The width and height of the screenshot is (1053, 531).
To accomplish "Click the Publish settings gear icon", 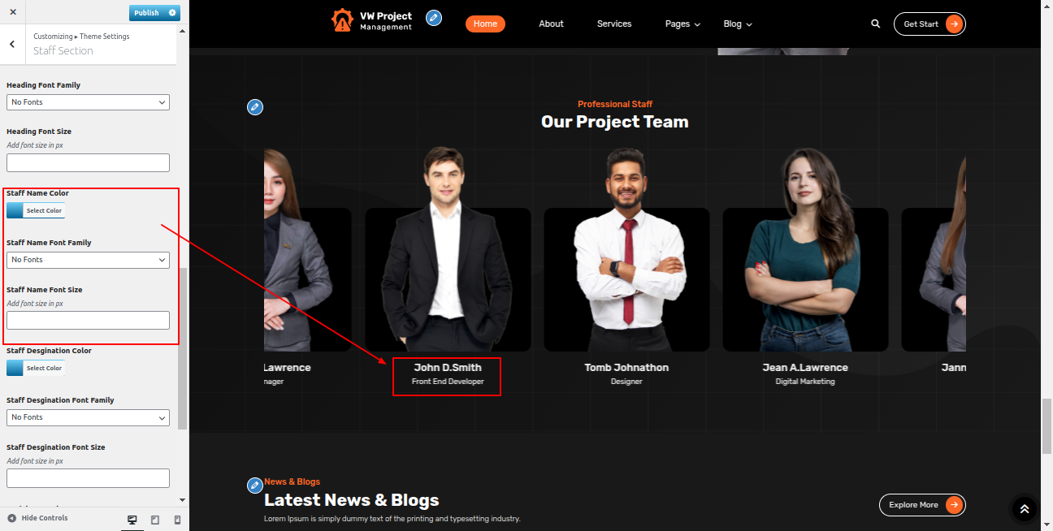I will tap(171, 13).
